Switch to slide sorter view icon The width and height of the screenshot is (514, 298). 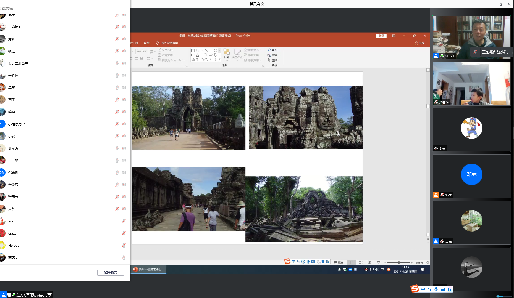click(361, 262)
